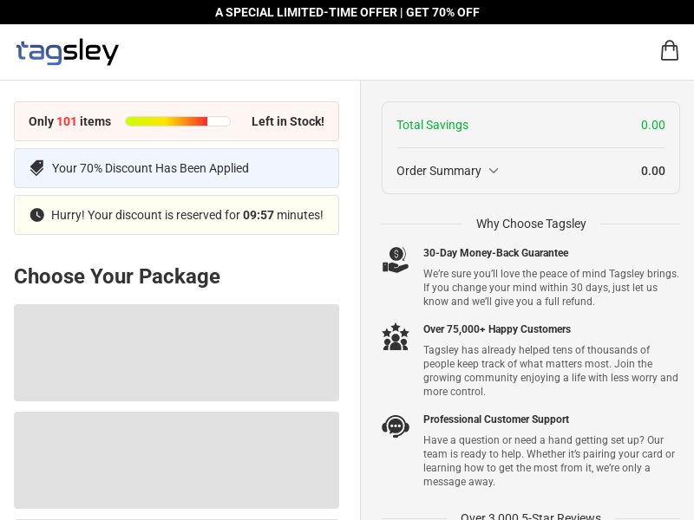Image resolution: width=694 pixels, height=520 pixels.
Task: Click the Only 101 items Left in Stock banner
Action: point(176,121)
